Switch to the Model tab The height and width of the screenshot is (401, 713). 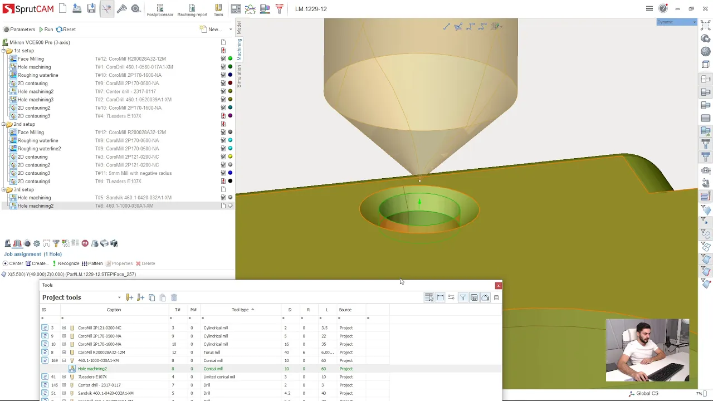[239, 28]
